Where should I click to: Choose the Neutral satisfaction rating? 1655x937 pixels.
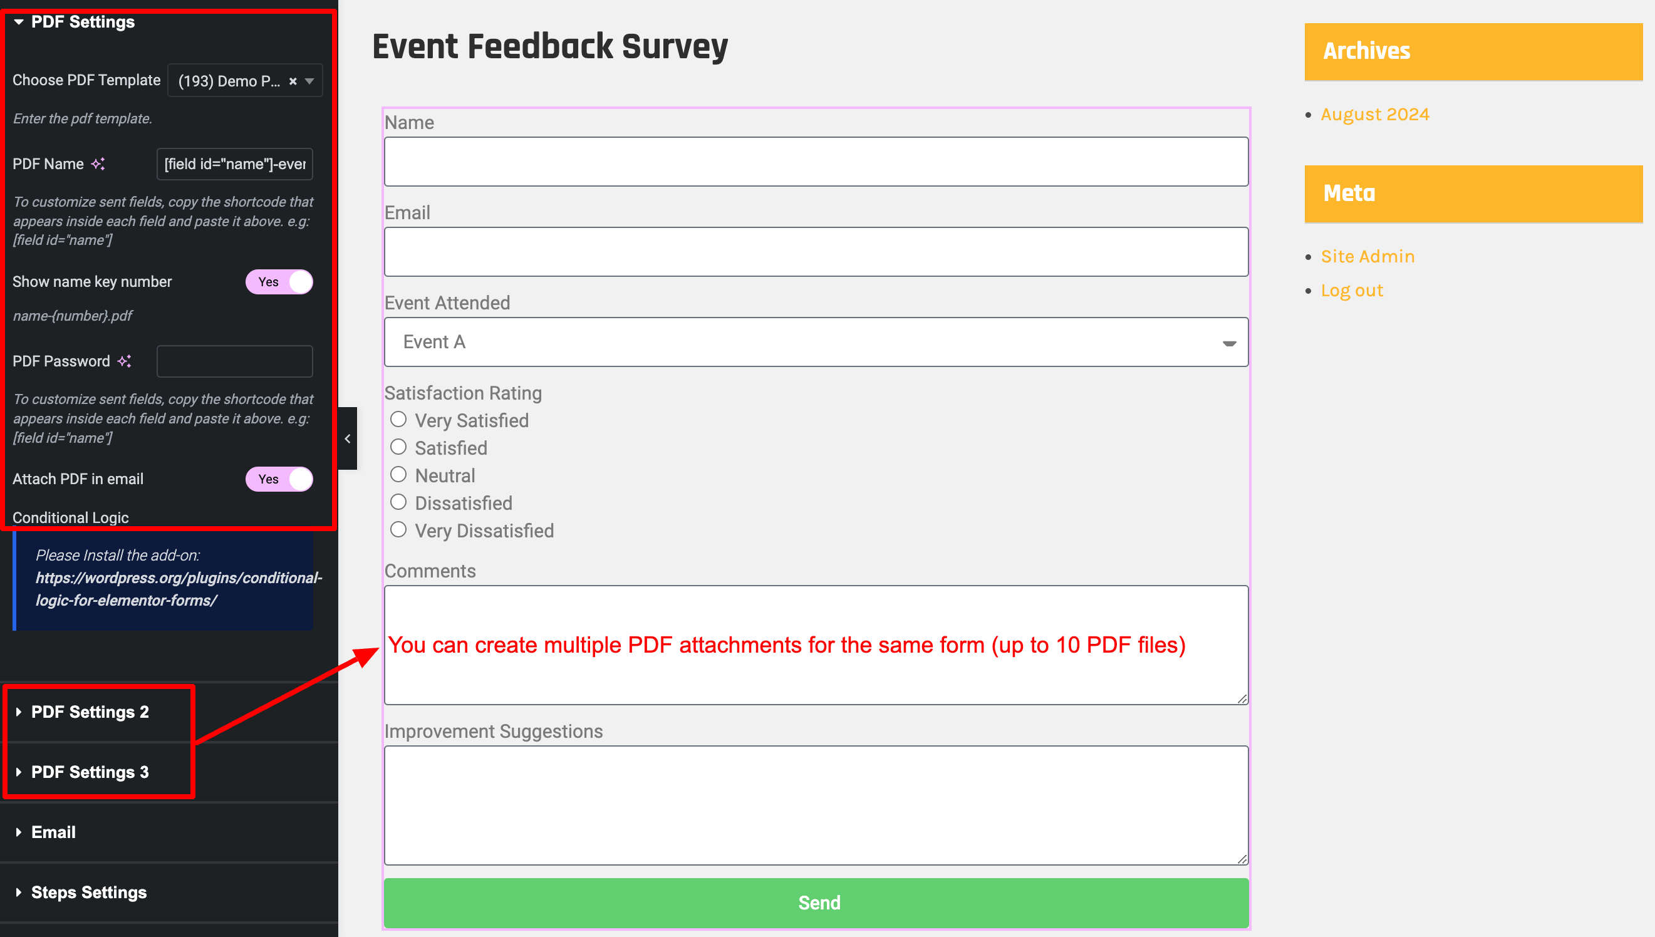point(398,475)
